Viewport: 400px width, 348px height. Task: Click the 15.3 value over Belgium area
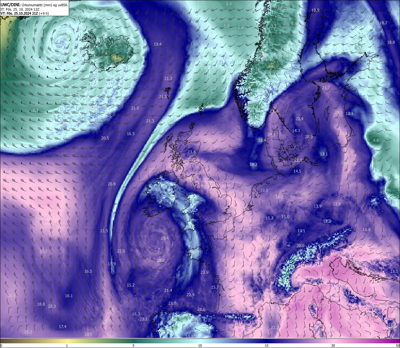(x=269, y=218)
